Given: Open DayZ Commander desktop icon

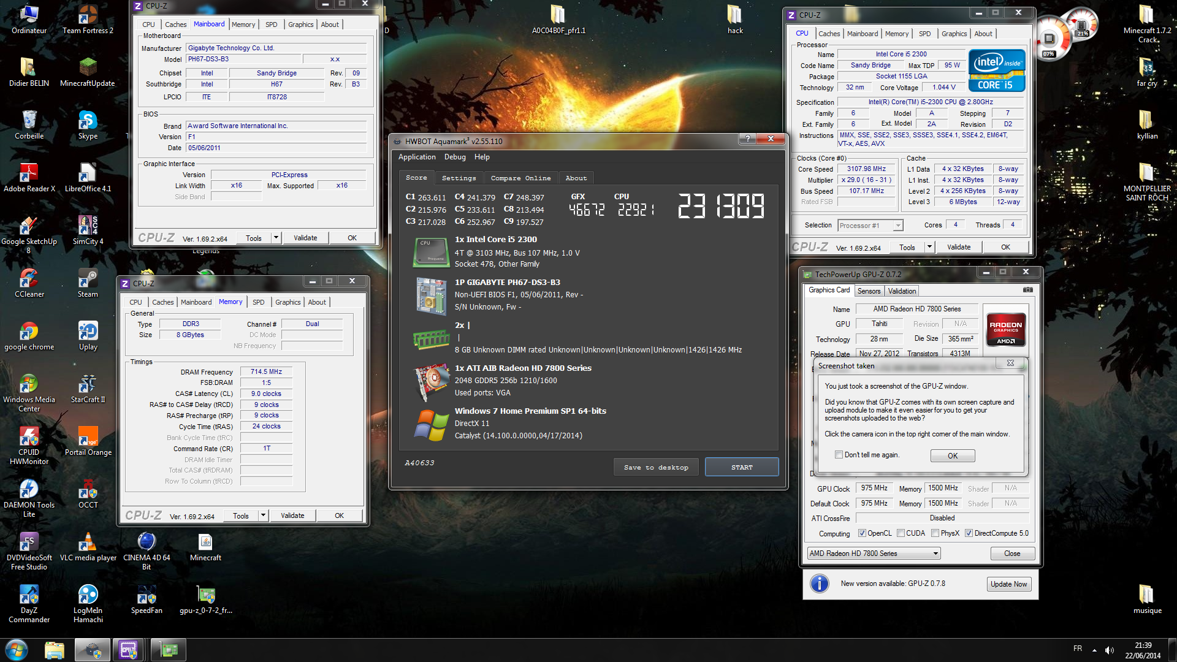Looking at the screenshot, I should tap(29, 604).
